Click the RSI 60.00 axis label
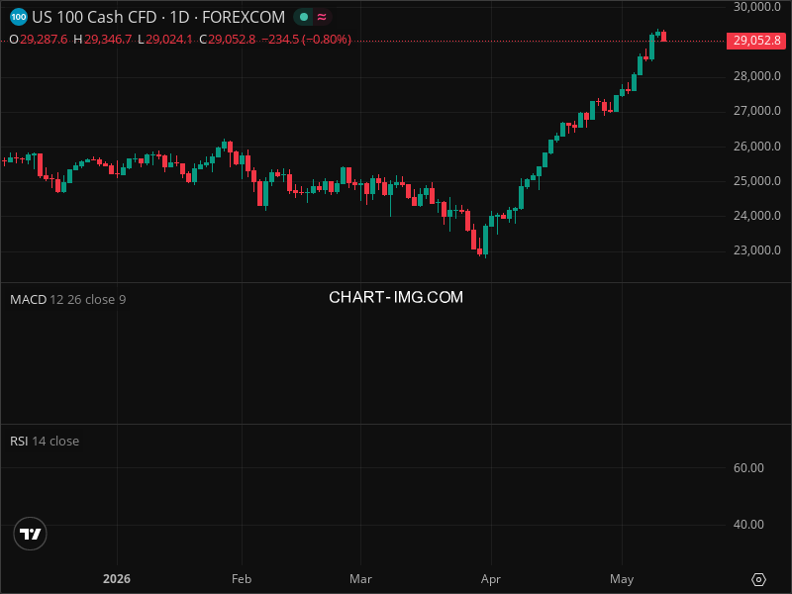Screen dimensions: 792x594 pos(748,467)
